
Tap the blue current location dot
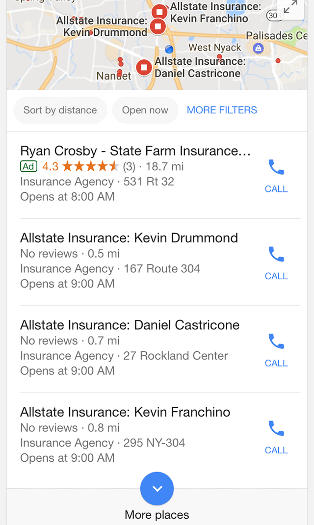pyautogui.click(x=169, y=49)
